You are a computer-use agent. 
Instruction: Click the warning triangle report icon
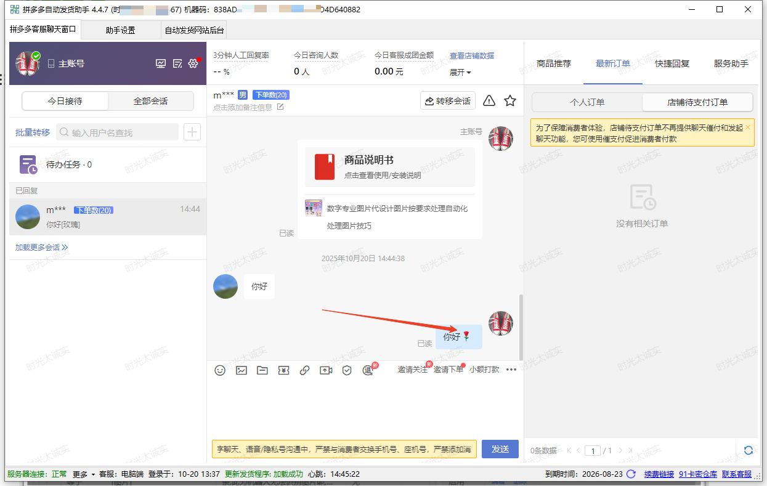click(x=489, y=100)
